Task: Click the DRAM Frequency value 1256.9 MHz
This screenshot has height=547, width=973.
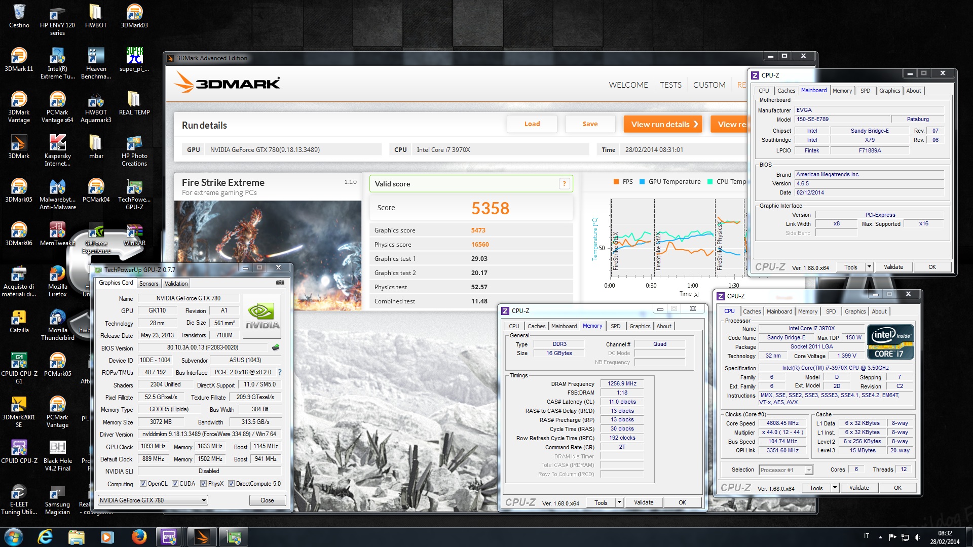Action: tap(622, 384)
